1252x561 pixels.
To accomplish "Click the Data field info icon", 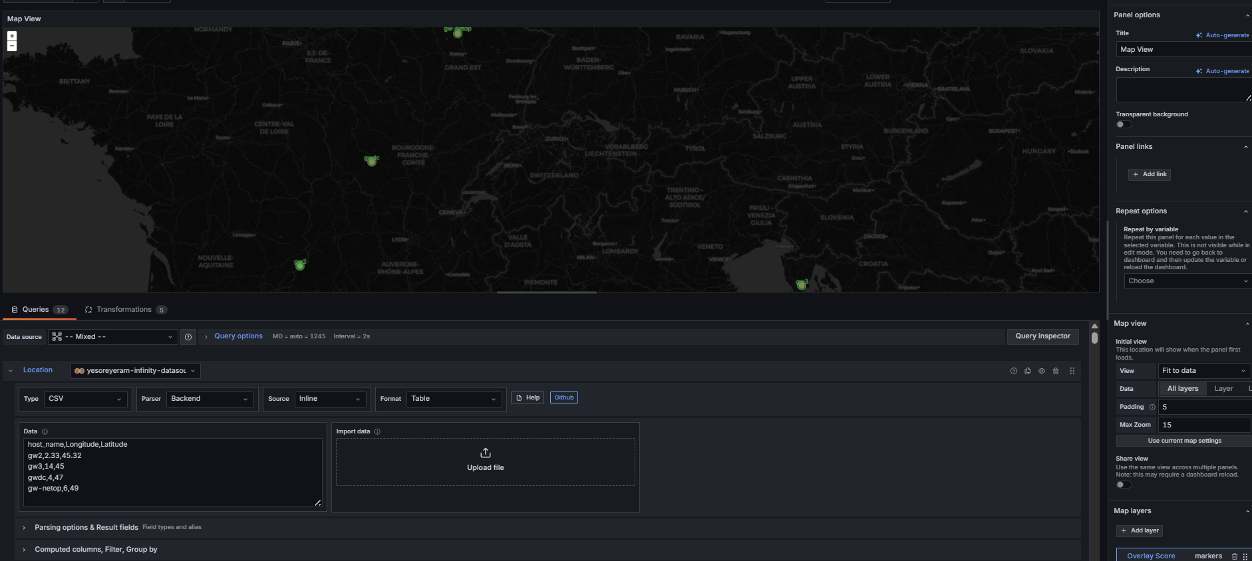I will click(x=45, y=431).
